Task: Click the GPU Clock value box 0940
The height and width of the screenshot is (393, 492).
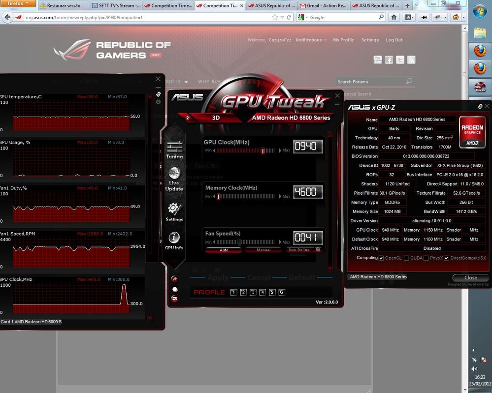Action: click(x=308, y=147)
